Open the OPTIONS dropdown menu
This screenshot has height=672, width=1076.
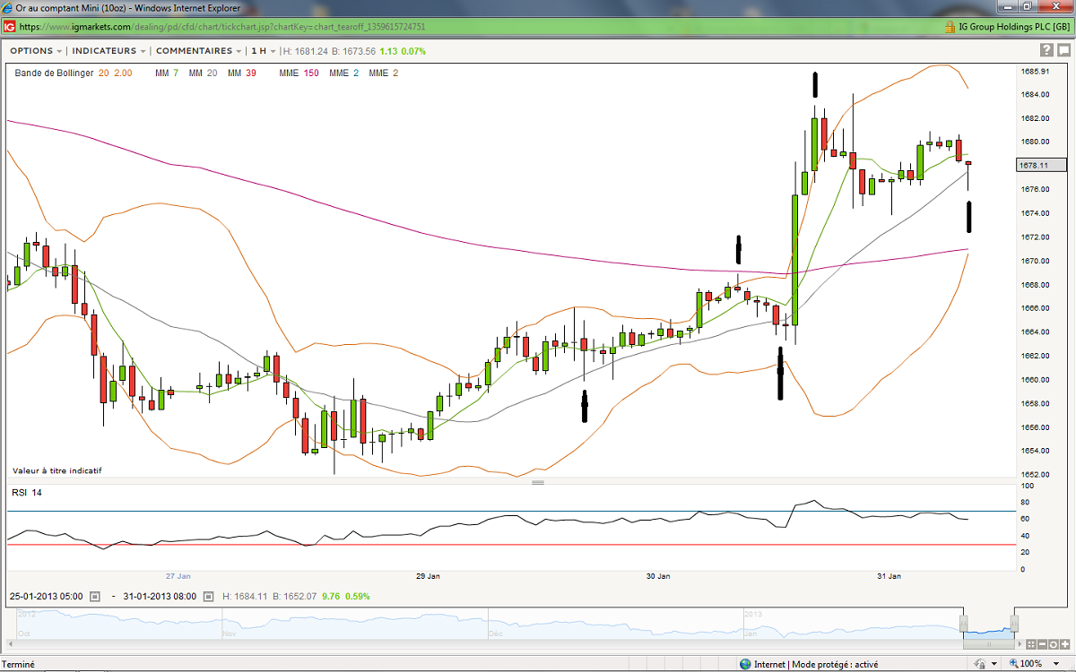36,51
